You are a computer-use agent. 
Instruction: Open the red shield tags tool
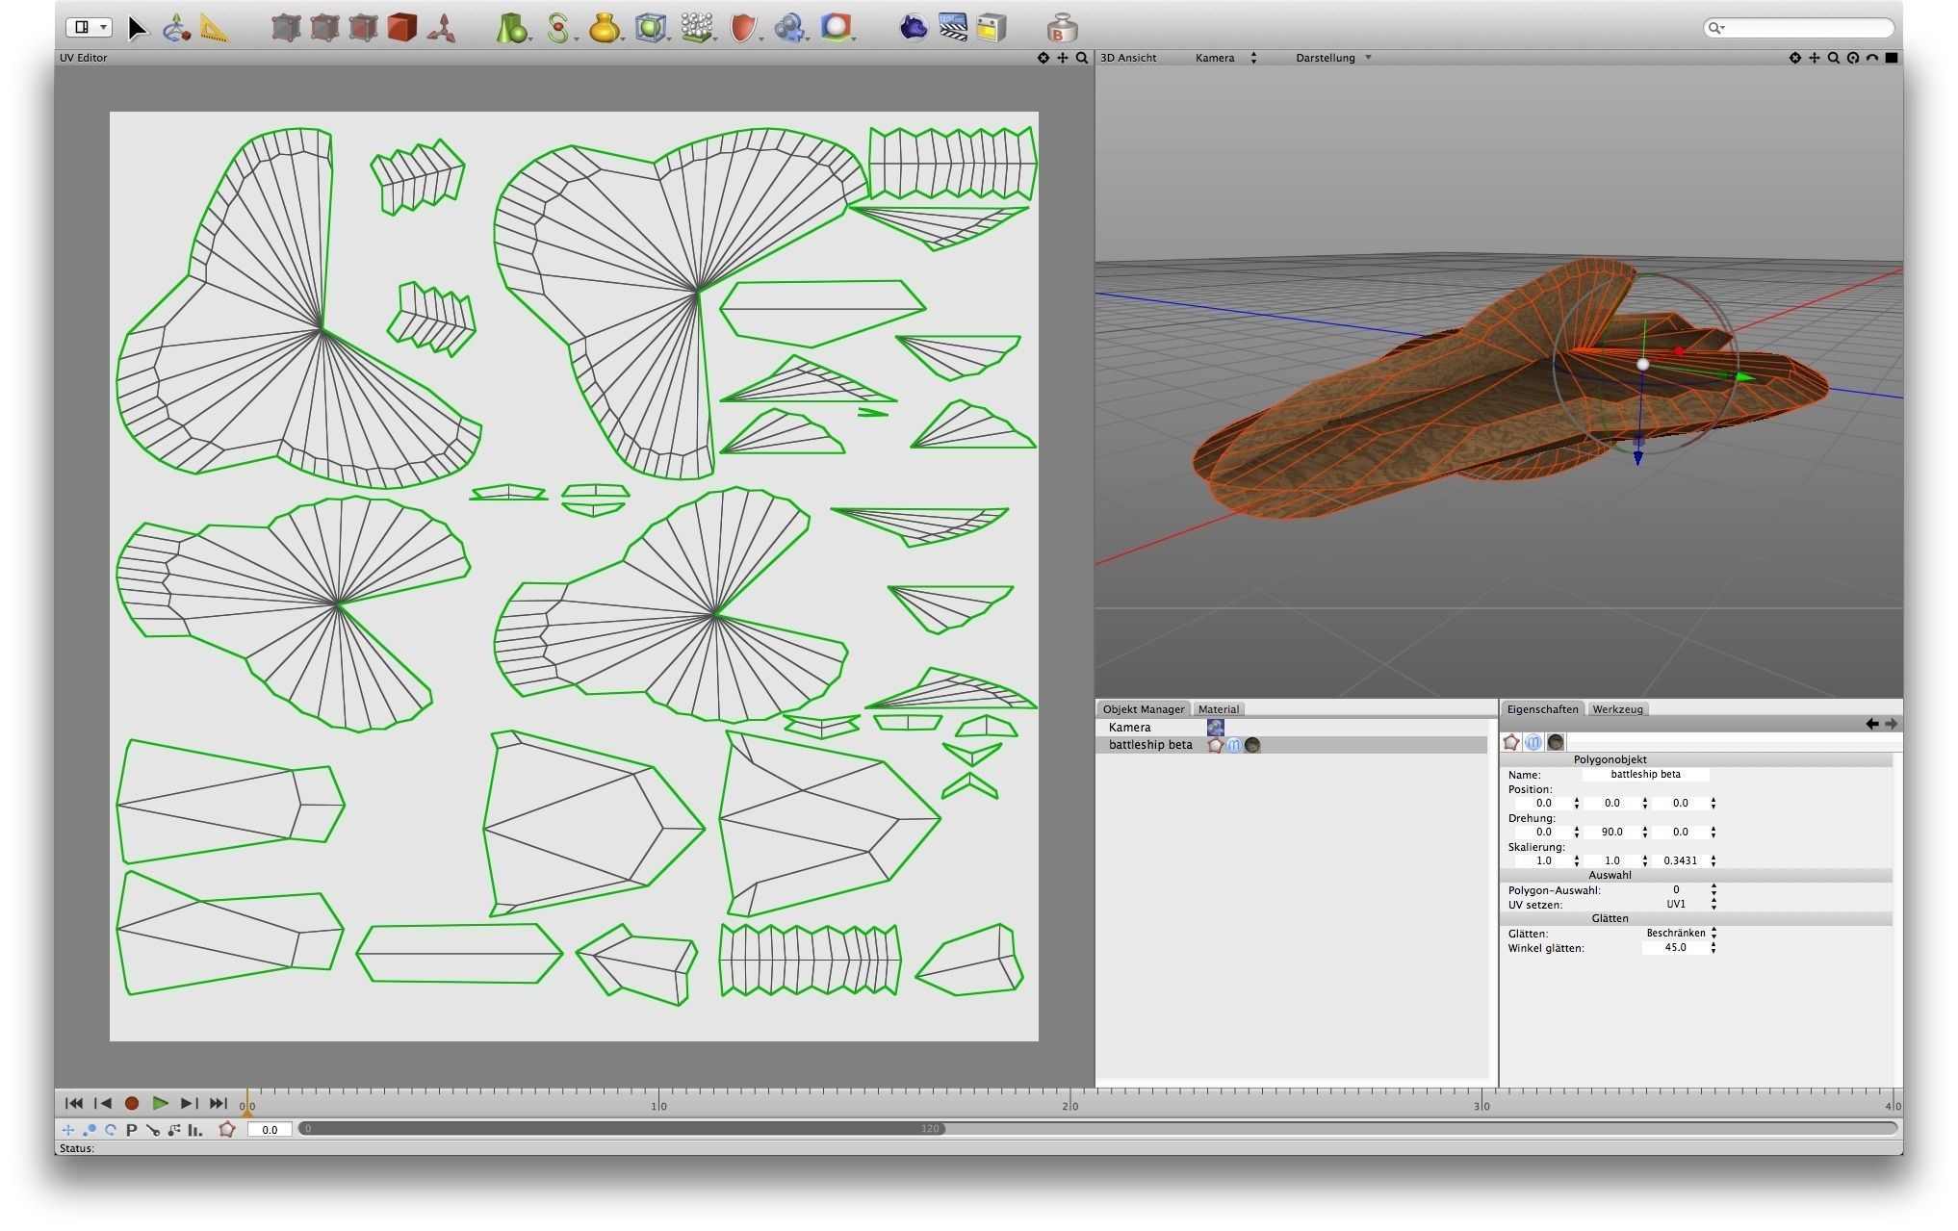(x=742, y=28)
